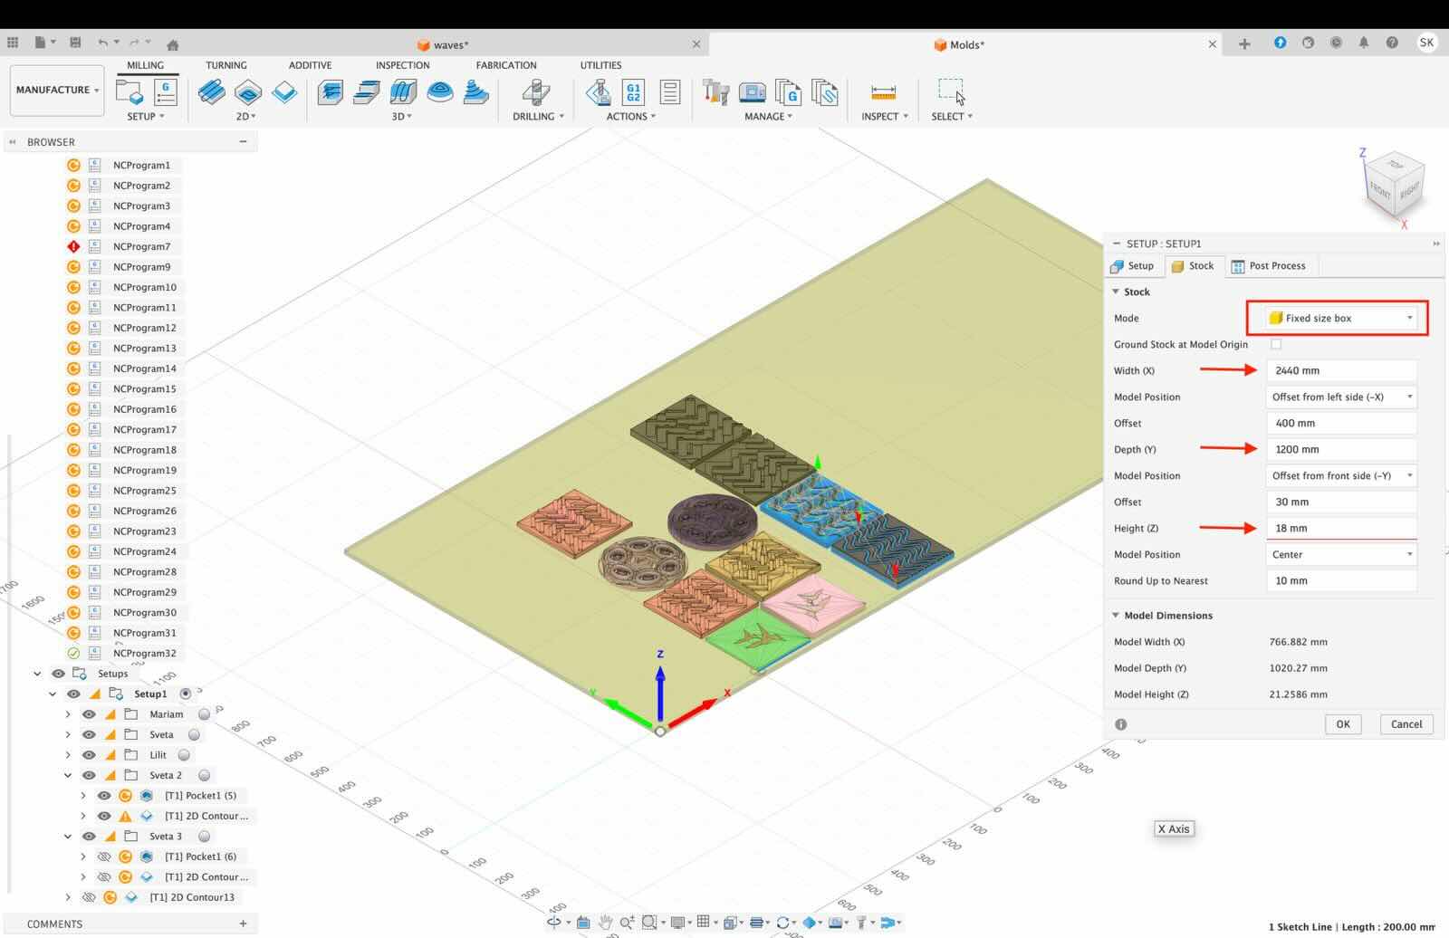Cancel the setup dialog

[x=1406, y=724]
